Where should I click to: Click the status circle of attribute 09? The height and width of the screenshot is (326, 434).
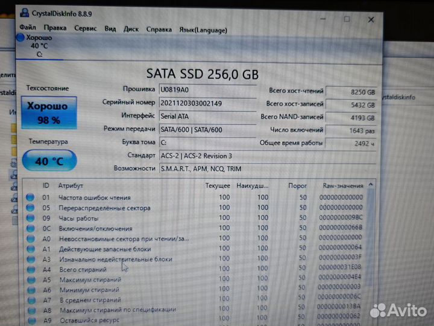tap(31, 218)
